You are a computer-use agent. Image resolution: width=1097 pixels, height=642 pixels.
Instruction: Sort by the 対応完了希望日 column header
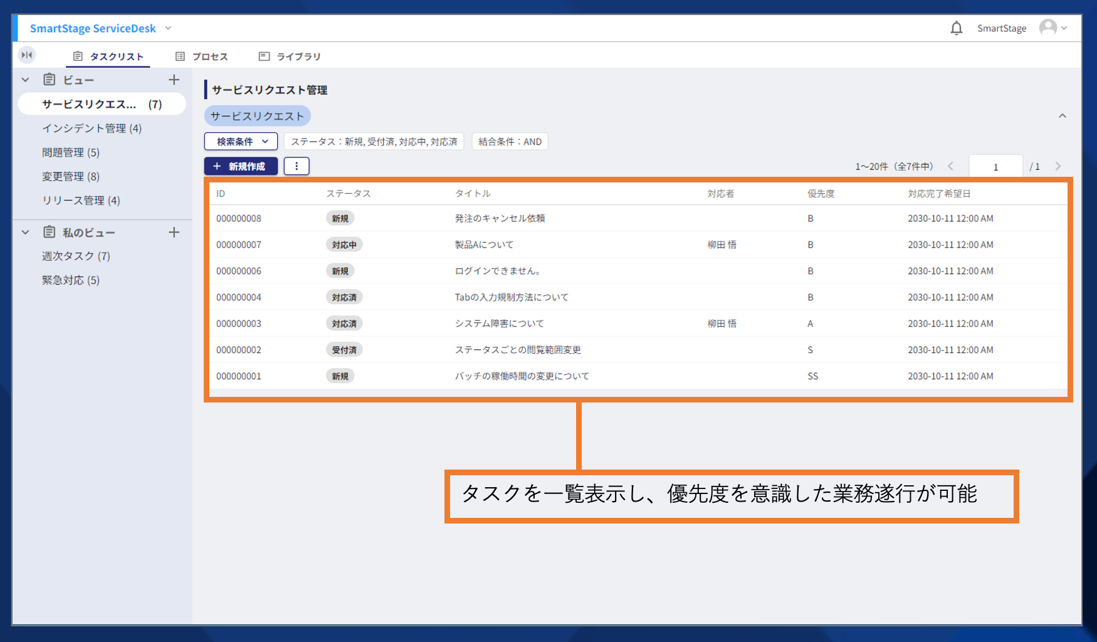[939, 194]
